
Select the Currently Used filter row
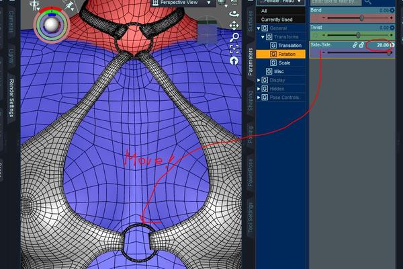[281, 20]
